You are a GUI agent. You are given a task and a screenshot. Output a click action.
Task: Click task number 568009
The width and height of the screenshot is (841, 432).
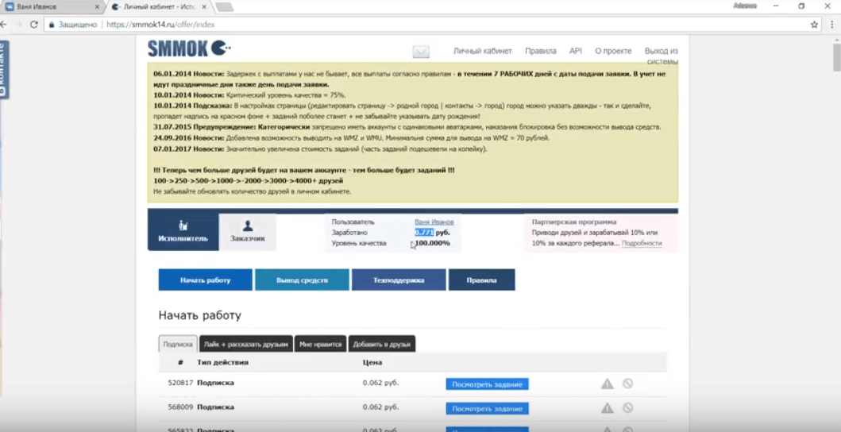tap(180, 407)
